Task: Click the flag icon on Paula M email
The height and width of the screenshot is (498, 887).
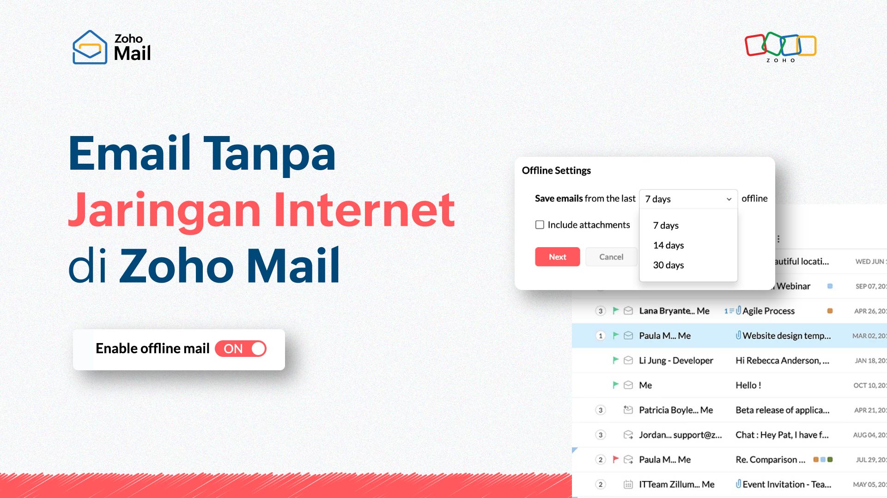Action: point(615,336)
